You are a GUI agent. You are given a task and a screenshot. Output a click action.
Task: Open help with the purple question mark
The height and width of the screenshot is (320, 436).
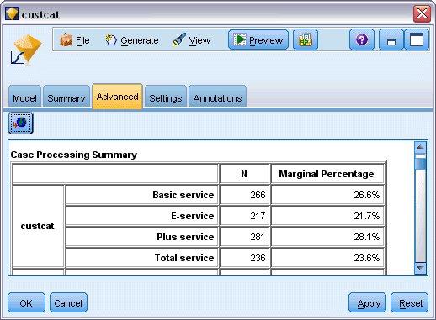(x=362, y=39)
